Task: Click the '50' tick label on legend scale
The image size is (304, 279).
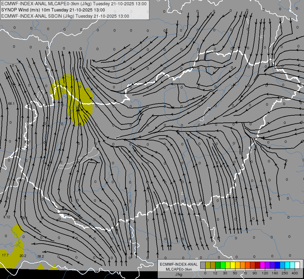Action: click(x=235, y=273)
